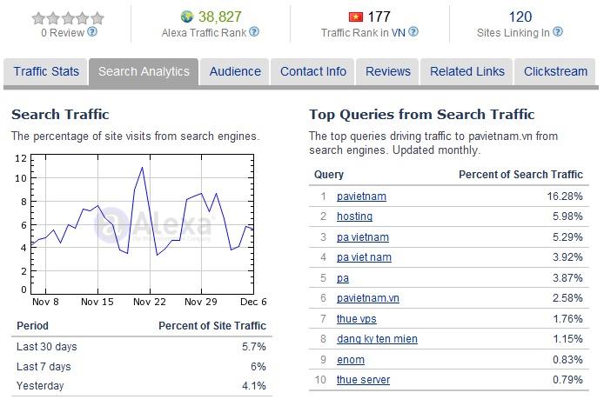Go to the Reviews tab
The image size is (604, 406).
[x=388, y=71]
